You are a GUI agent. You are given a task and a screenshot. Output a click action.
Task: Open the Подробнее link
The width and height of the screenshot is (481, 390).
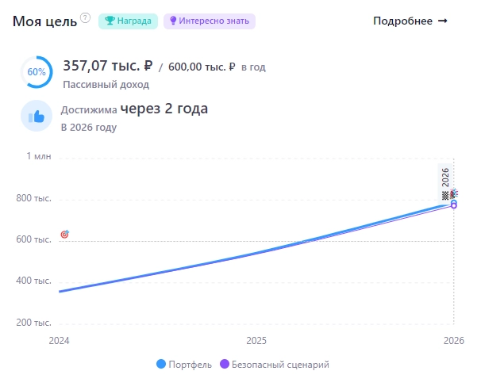pyautogui.click(x=410, y=21)
